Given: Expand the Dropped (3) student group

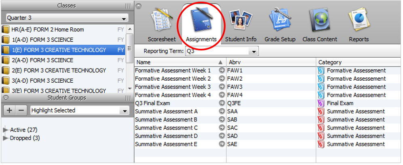Looking at the screenshot, I should pyautogui.click(x=5, y=138).
